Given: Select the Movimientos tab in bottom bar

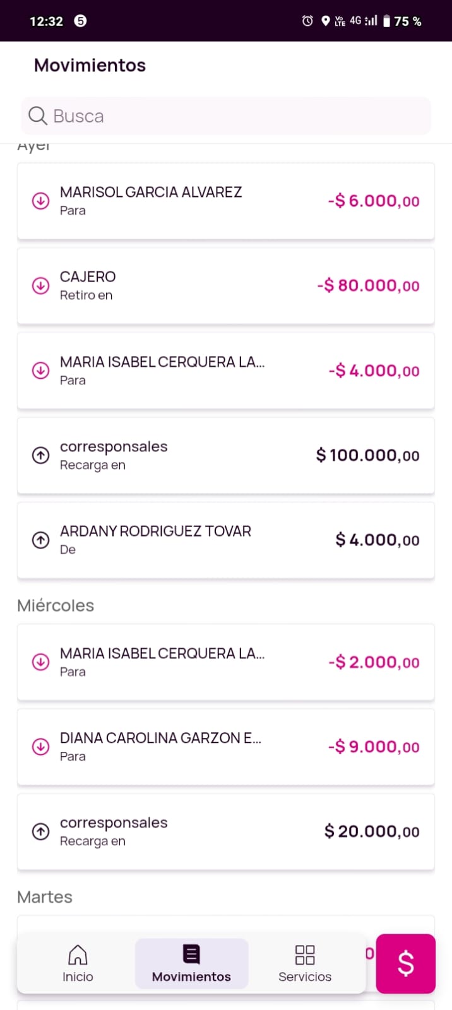Looking at the screenshot, I should point(191,964).
